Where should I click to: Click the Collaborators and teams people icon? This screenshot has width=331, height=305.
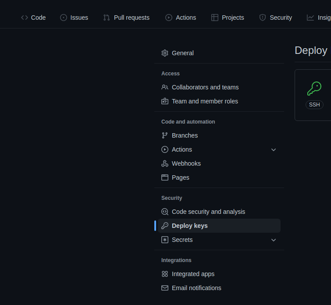coord(165,87)
